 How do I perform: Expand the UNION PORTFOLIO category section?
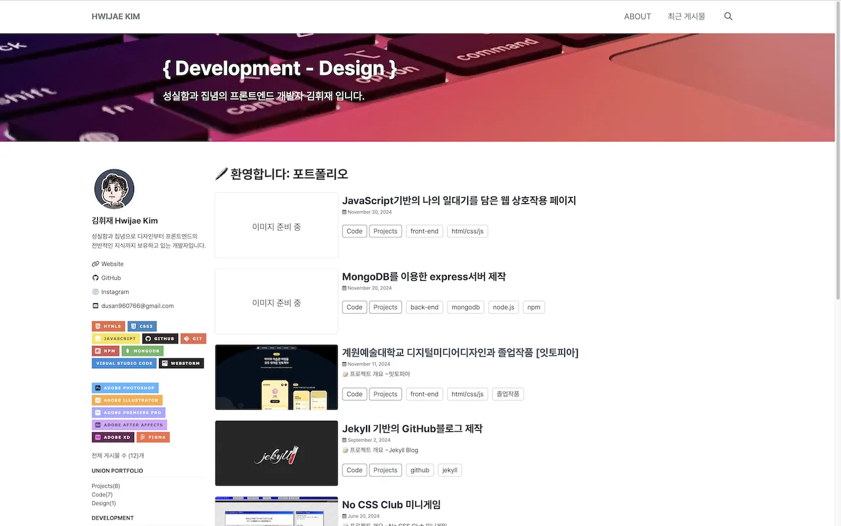[117, 470]
